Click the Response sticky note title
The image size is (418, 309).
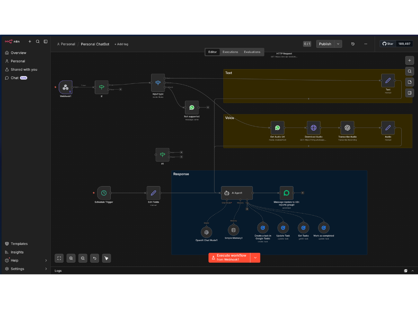pos(181,174)
